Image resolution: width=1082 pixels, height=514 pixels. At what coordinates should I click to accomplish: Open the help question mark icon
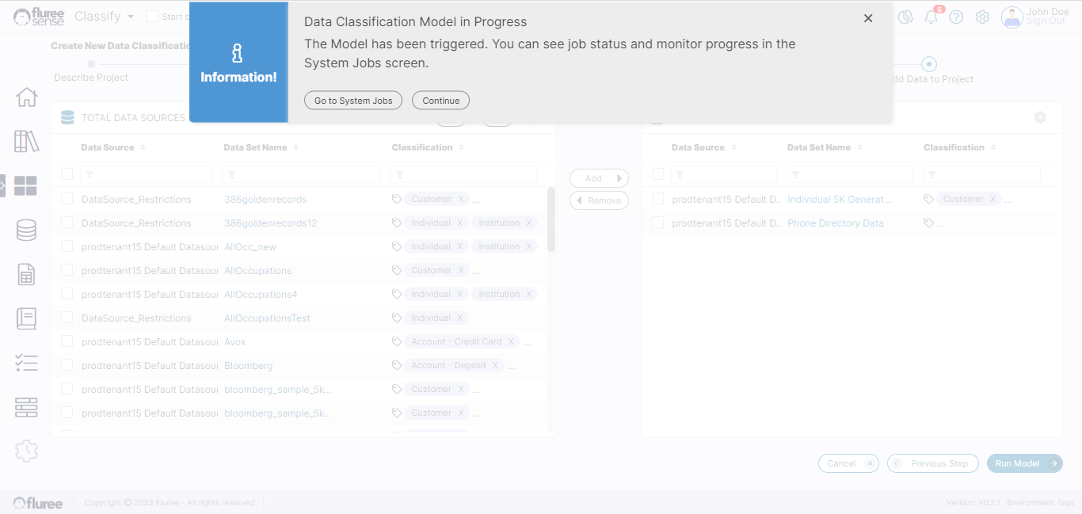(x=956, y=17)
